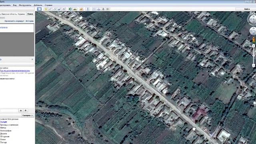This screenshot has width=256, height=144.
Task: Click the Move joystick left arrow
Action: (x=252, y=31)
